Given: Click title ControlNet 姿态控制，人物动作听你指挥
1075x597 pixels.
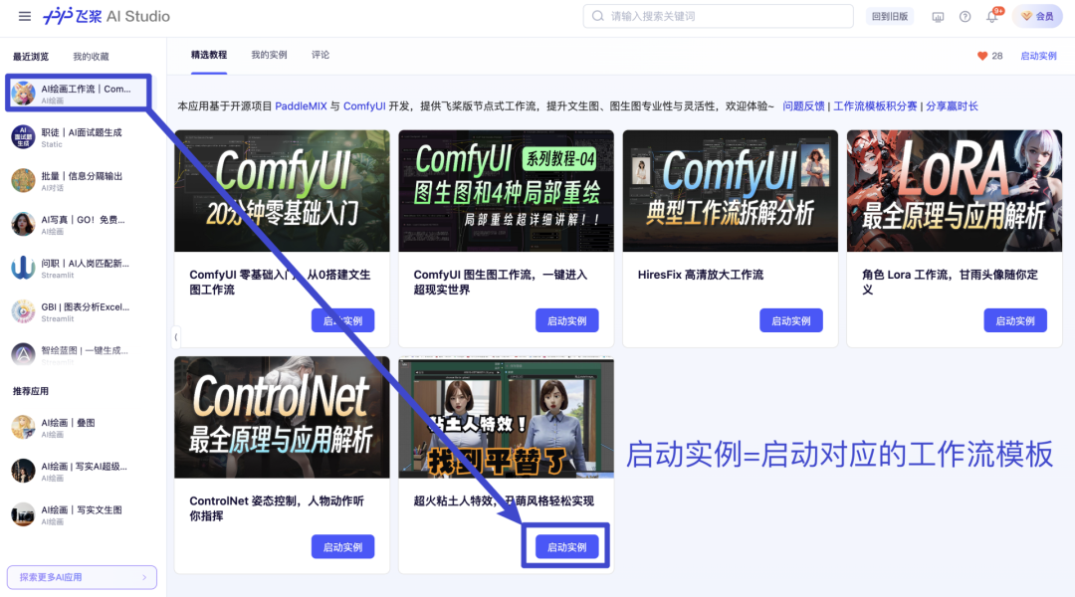Looking at the screenshot, I should pyautogui.click(x=277, y=507).
